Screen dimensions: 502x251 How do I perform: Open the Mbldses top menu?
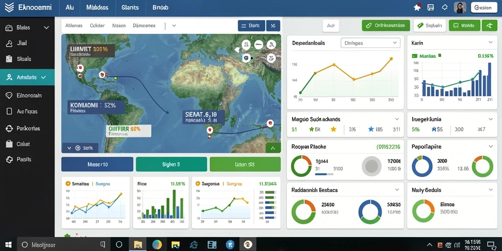pos(97,8)
